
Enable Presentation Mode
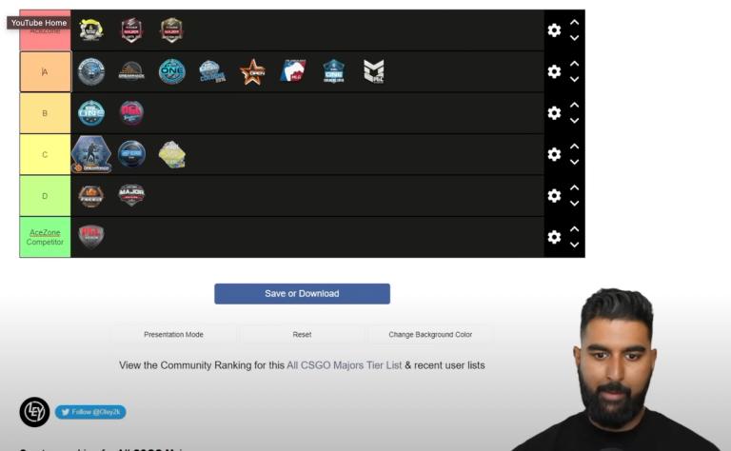tap(173, 335)
